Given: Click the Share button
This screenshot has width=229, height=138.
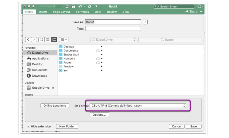Looking at the screenshot, I should pos(191,12).
